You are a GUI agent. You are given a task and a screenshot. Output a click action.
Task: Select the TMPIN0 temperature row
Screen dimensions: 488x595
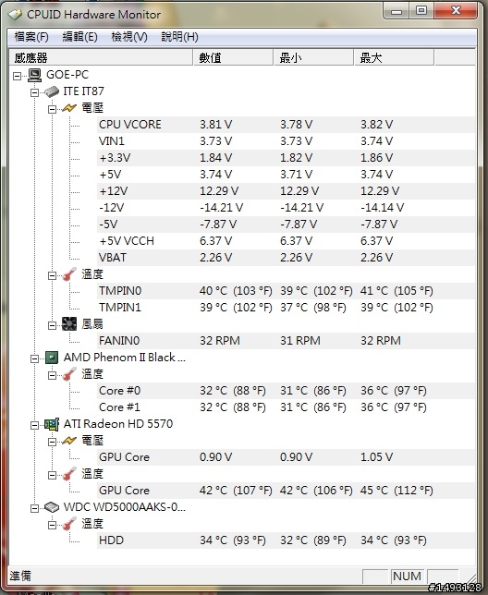click(286, 291)
